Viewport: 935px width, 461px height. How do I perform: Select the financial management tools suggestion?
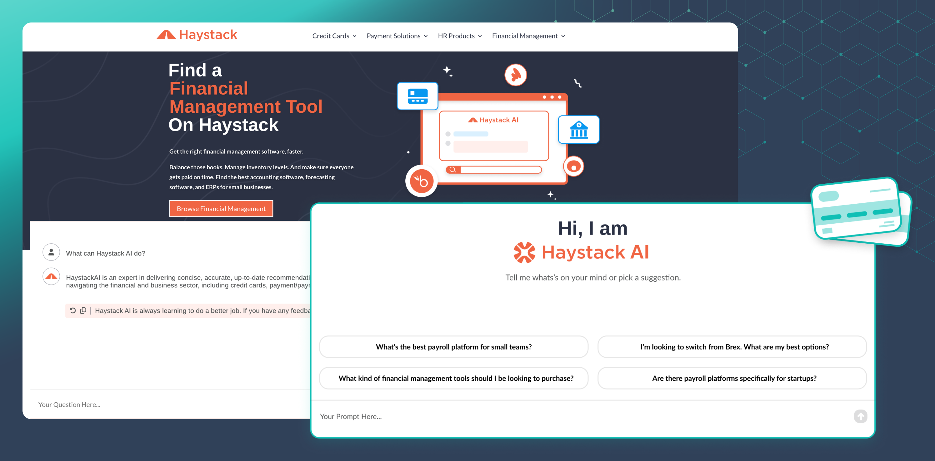(x=454, y=378)
